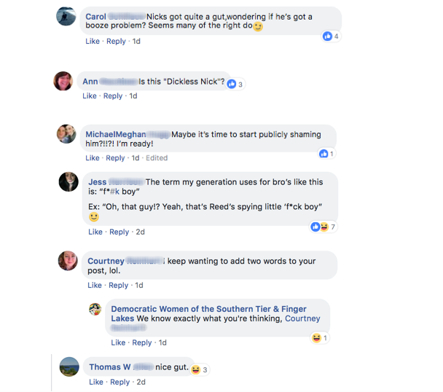Viewport: 443px width, 392px height.
Task: Click the tagged Courtney name in the reply
Action: (x=302, y=318)
